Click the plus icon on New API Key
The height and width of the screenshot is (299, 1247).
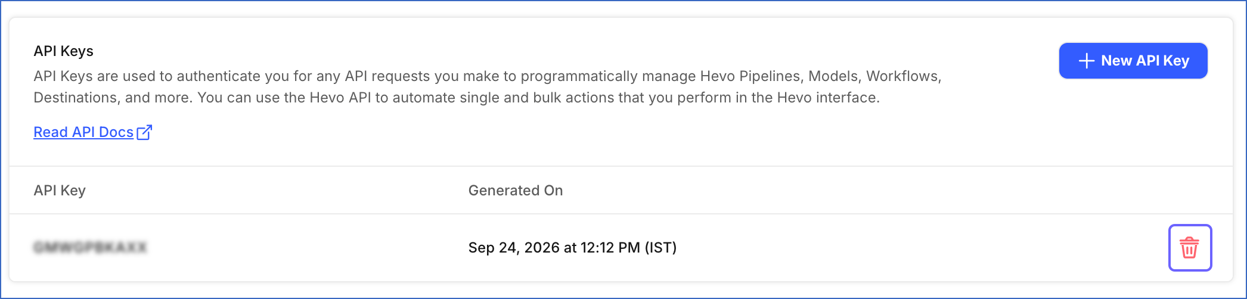pyautogui.click(x=1086, y=61)
